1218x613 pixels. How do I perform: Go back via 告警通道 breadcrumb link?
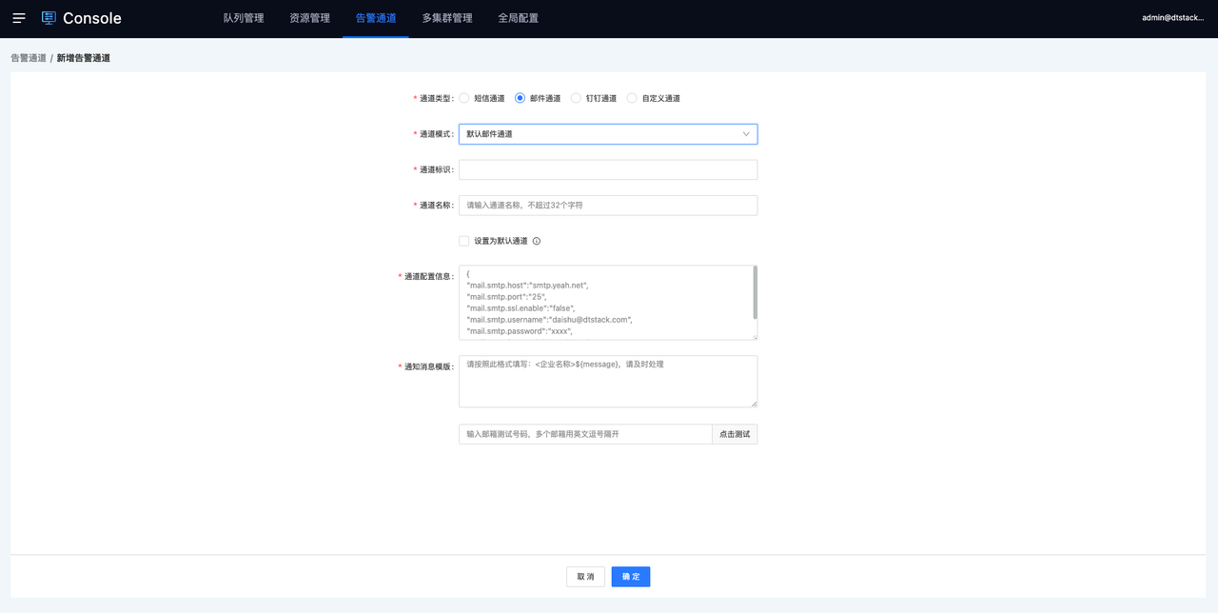point(29,58)
